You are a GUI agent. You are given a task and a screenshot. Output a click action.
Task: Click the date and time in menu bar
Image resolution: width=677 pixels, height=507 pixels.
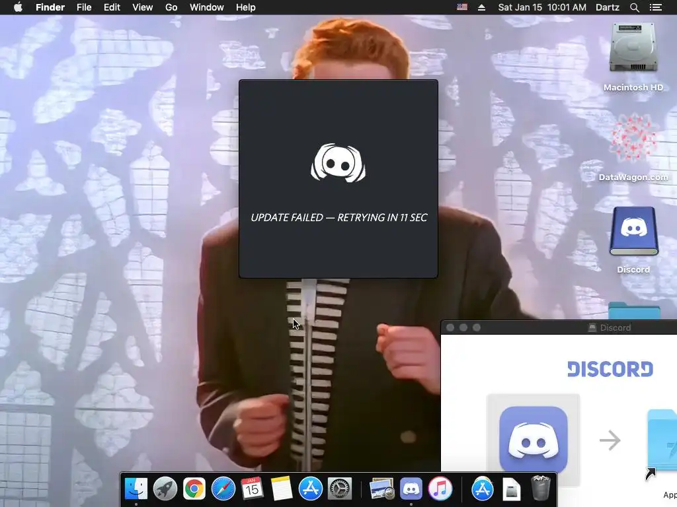[x=542, y=7]
